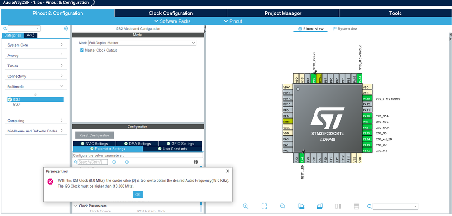Switch to System view
The height and width of the screenshot is (216, 452).
(345, 29)
